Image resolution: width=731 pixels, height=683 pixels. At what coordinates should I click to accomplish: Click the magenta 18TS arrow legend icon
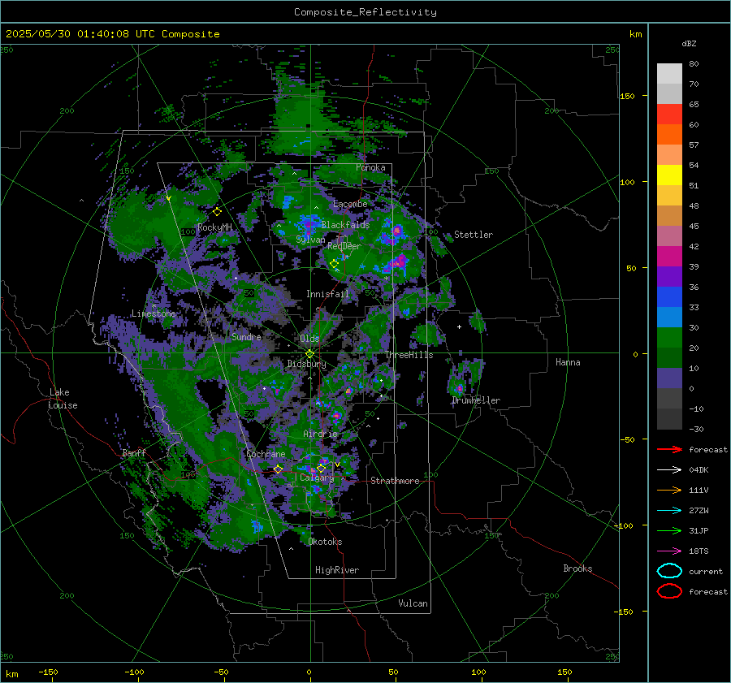pos(669,551)
